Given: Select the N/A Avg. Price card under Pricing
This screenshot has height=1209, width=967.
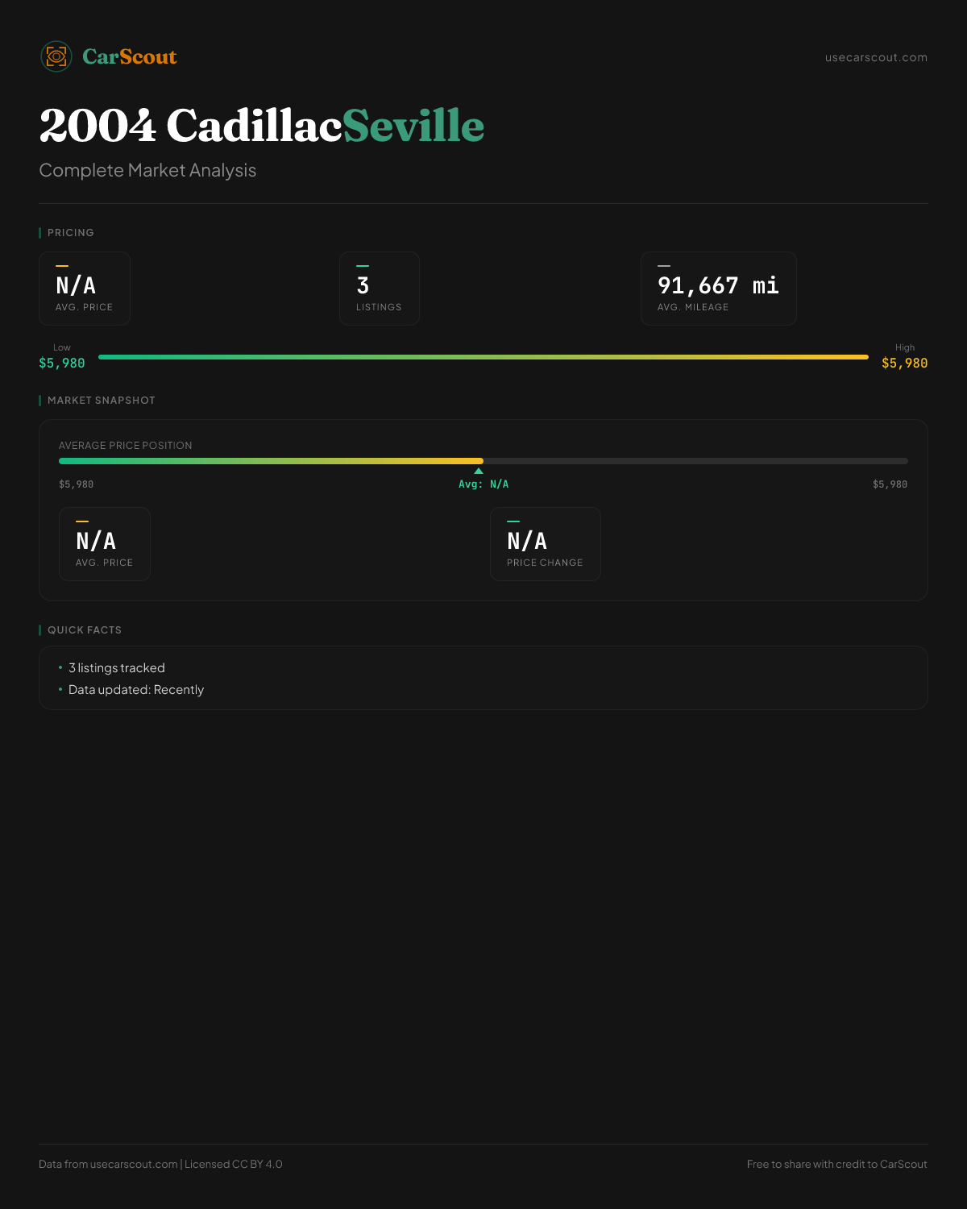Looking at the screenshot, I should [85, 289].
